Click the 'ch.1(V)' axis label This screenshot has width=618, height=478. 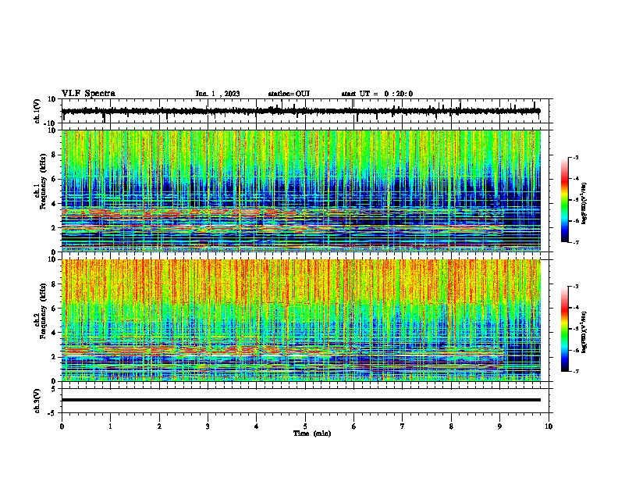pos(37,111)
